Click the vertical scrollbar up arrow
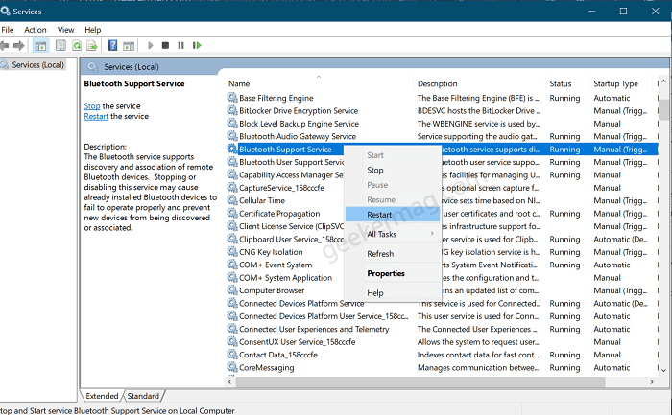This screenshot has height=415, width=672. tap(663, 81)
